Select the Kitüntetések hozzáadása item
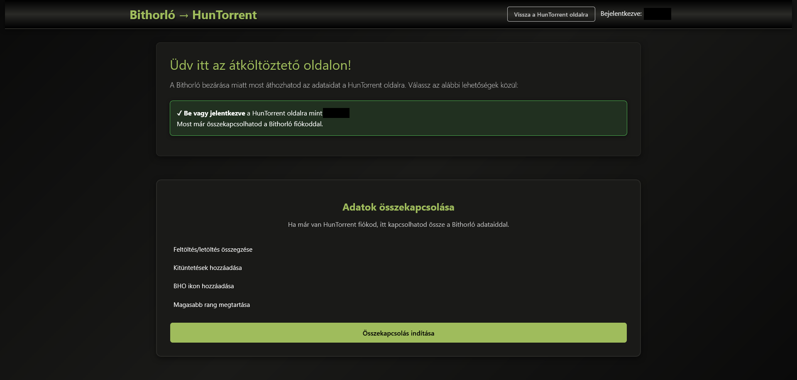Viewport: 797px width, 380px height. pyautogui.click(x=208, y=268)
